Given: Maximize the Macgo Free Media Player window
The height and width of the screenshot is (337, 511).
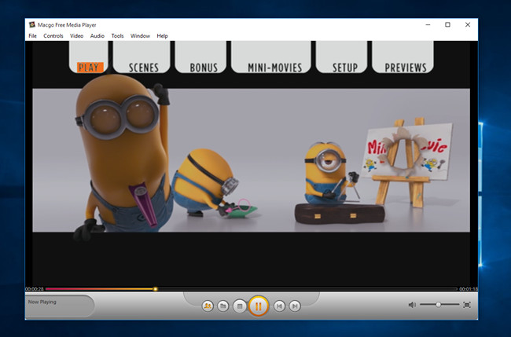Looking at the screenshot, I should click(448, 25).
